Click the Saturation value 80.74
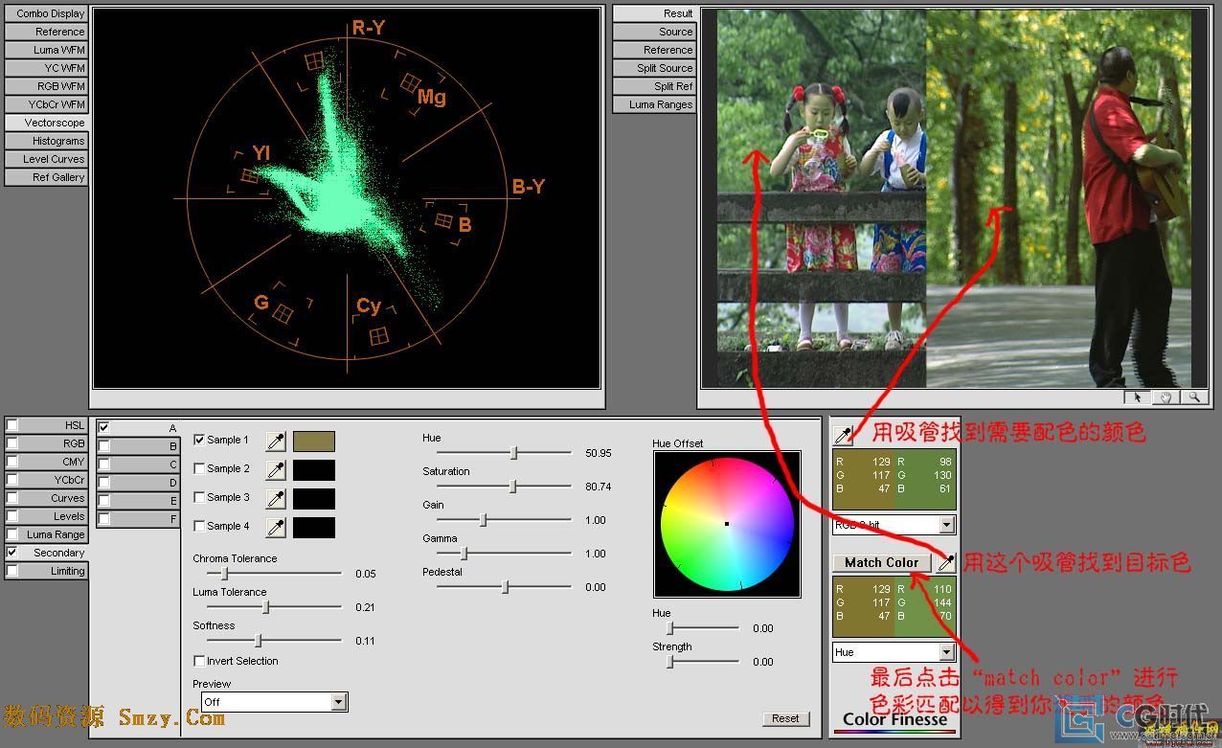The image size is (1222, 748). (599, 487)
